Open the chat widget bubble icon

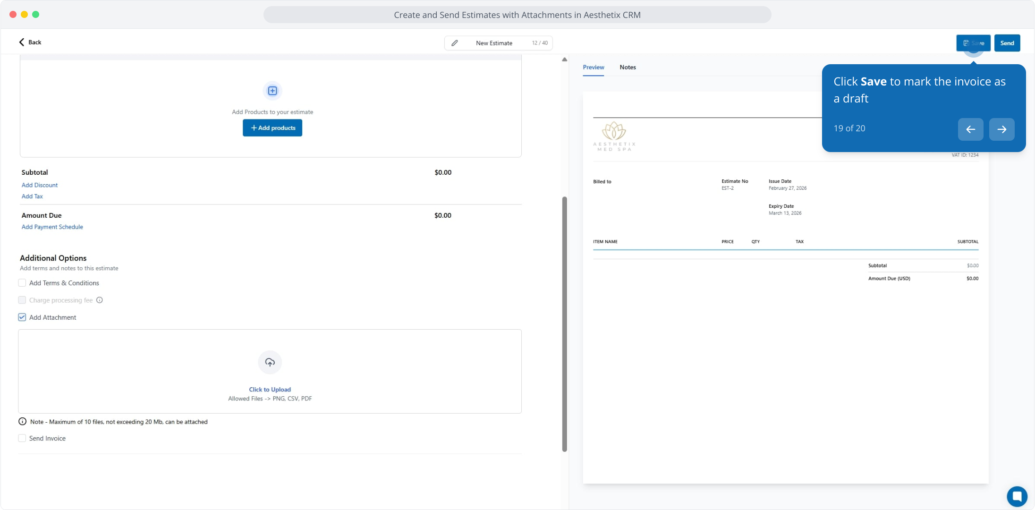pyautogui.click(x=1017, y=496)
